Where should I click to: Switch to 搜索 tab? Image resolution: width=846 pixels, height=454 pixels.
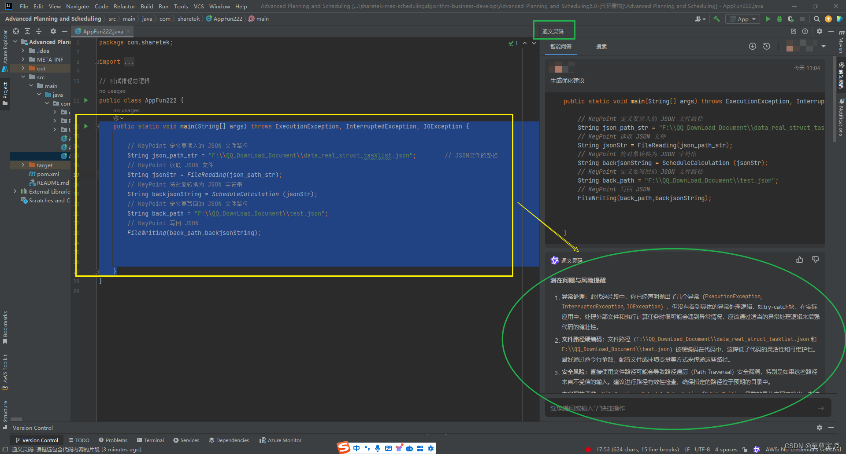(x=601, y=46)
